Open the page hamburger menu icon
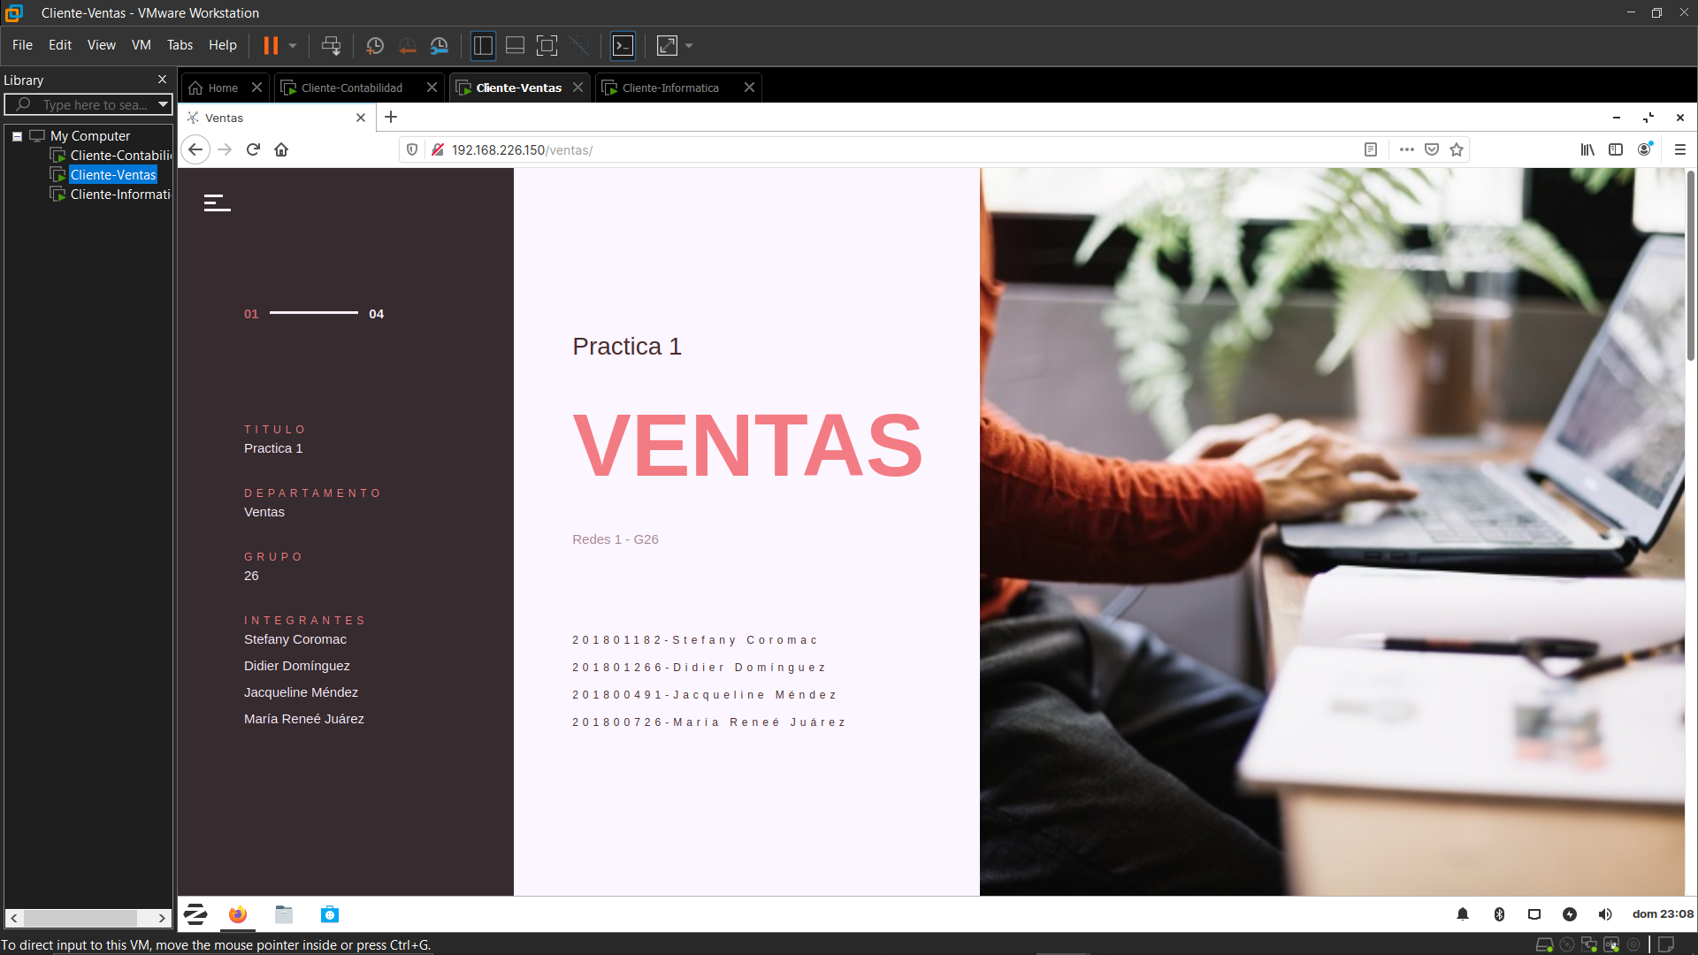Image resolution: width=1698 pixels, height=955 pixels. point(217,202)
